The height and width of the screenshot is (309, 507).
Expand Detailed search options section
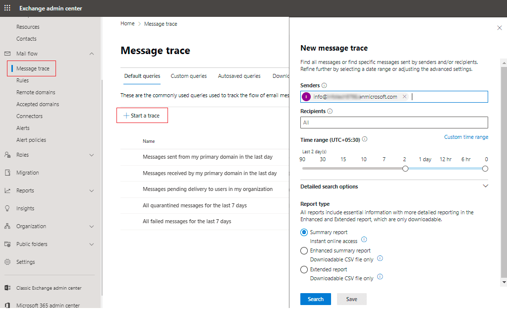485,186
